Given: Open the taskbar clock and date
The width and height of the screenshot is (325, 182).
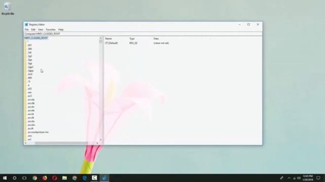Looking at the screenshot, I should click(x=308, y=178).
